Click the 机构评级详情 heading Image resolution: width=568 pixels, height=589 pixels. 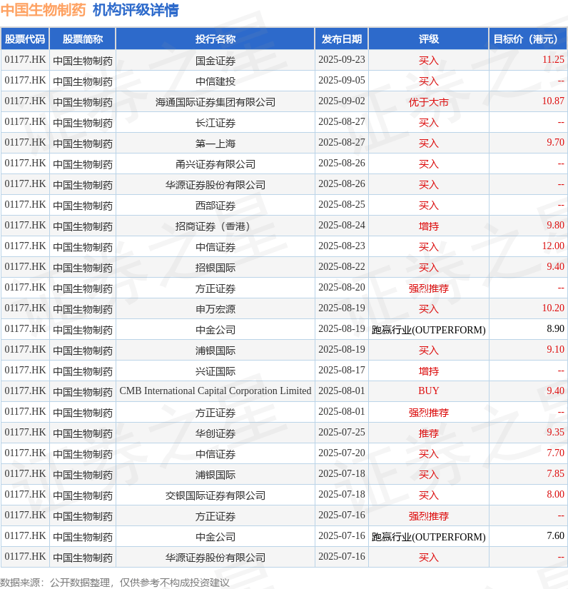pyautogui.click(x=136, y=10)
